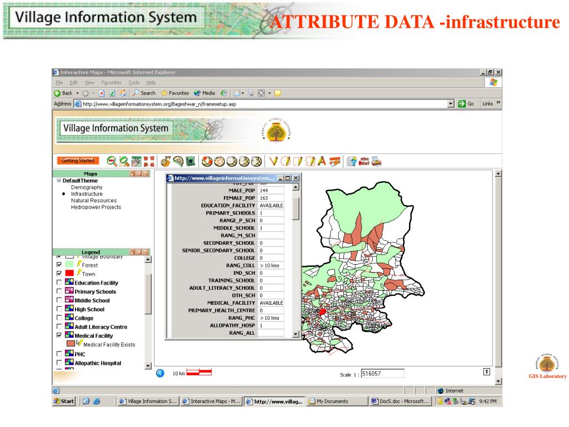
Task: Select the Hydropower Projects theme
Action: point(96,207)
